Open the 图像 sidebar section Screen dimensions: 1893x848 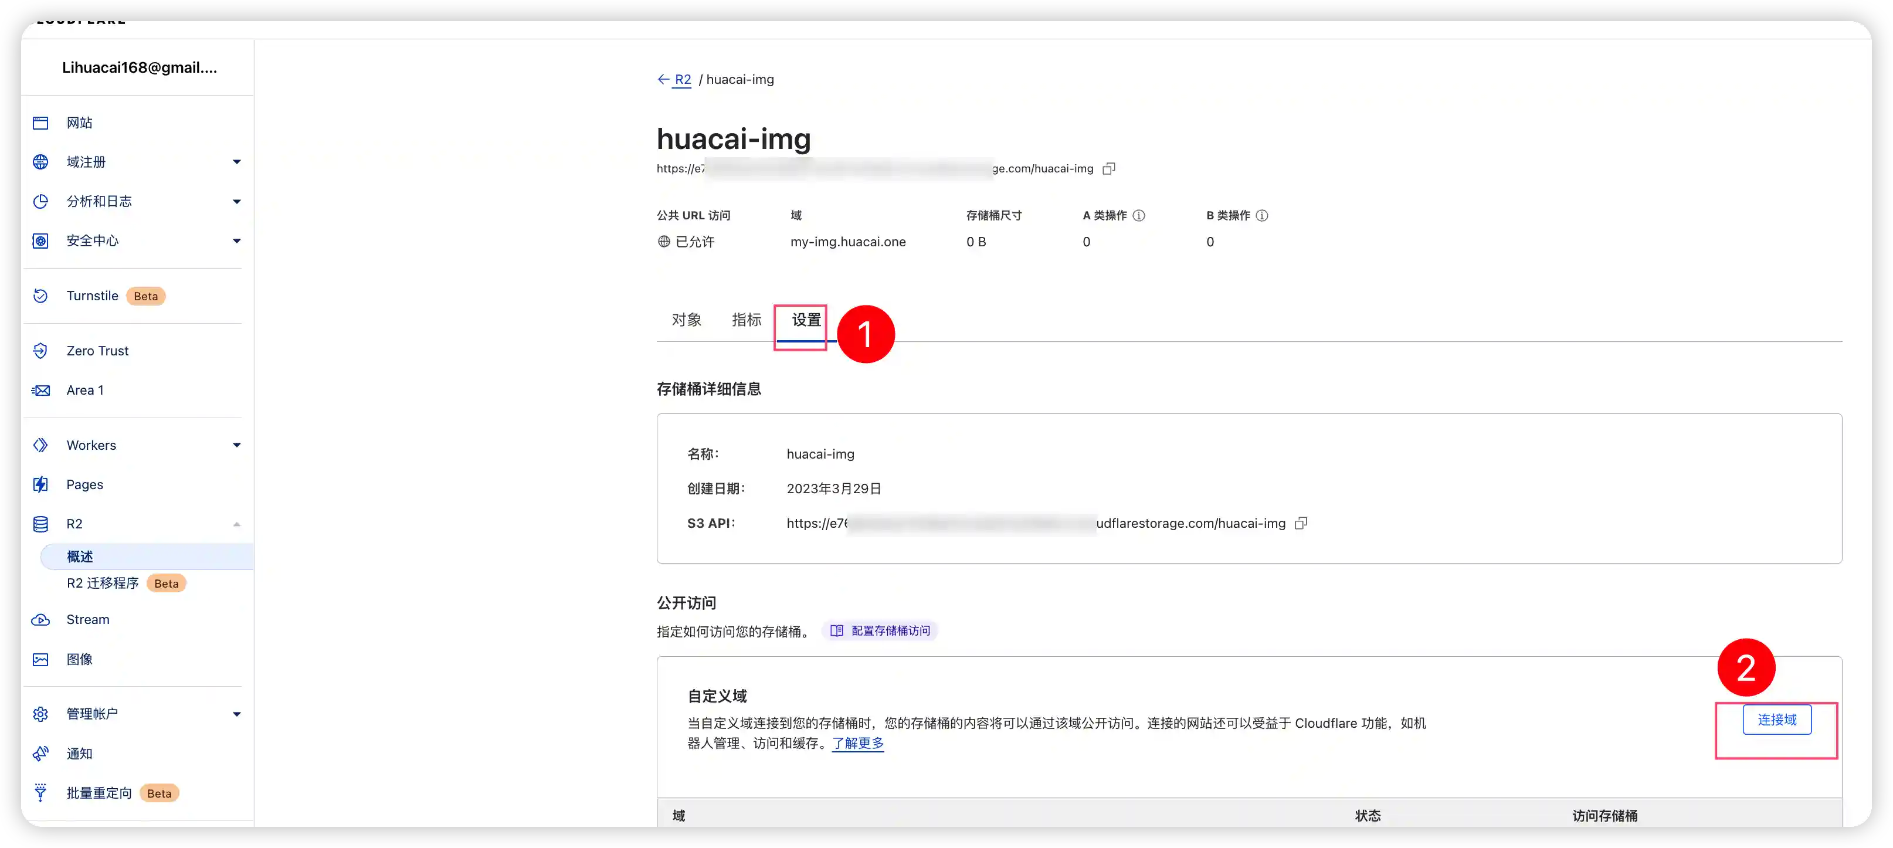click(79, 659)
